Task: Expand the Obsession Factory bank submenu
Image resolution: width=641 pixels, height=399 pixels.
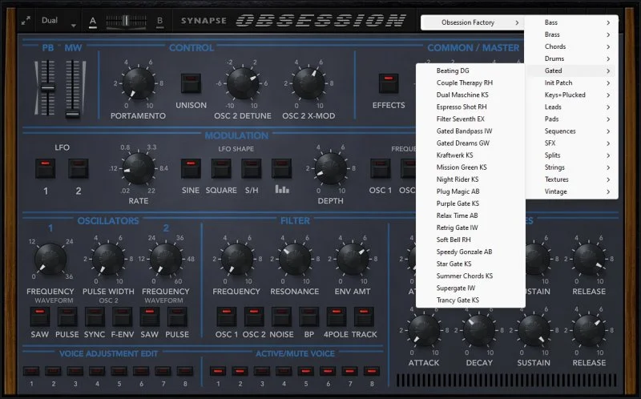Action: [x=473, y=22]
